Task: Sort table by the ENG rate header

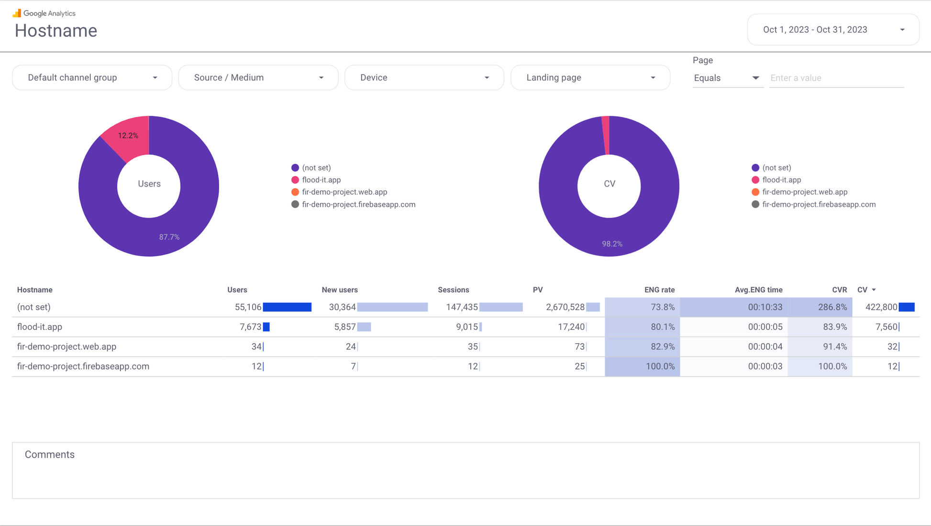Action: [x=659, y=290]
